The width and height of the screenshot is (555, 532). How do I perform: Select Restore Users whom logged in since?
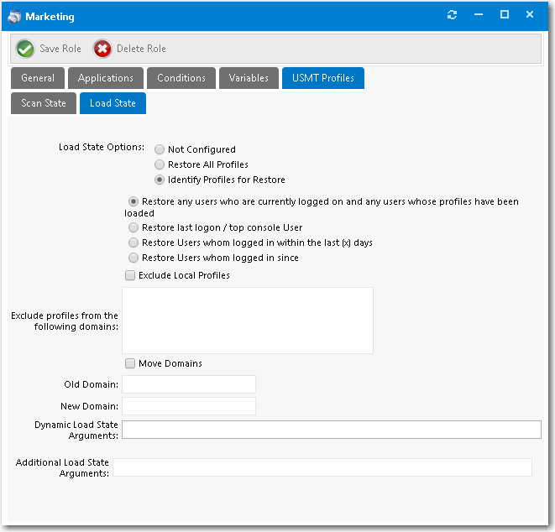133,258
